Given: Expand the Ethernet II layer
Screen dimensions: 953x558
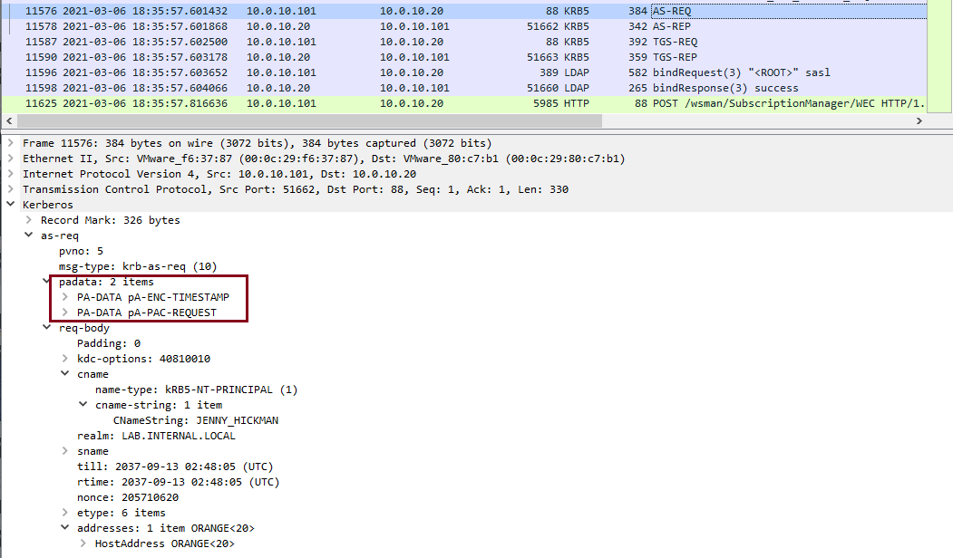Looking at the screenshot, I should coord(11,159).
